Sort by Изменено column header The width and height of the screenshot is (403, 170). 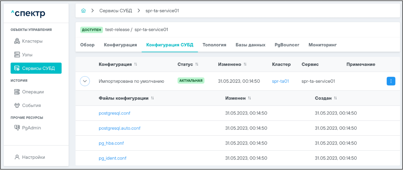[x=245, y=64]
